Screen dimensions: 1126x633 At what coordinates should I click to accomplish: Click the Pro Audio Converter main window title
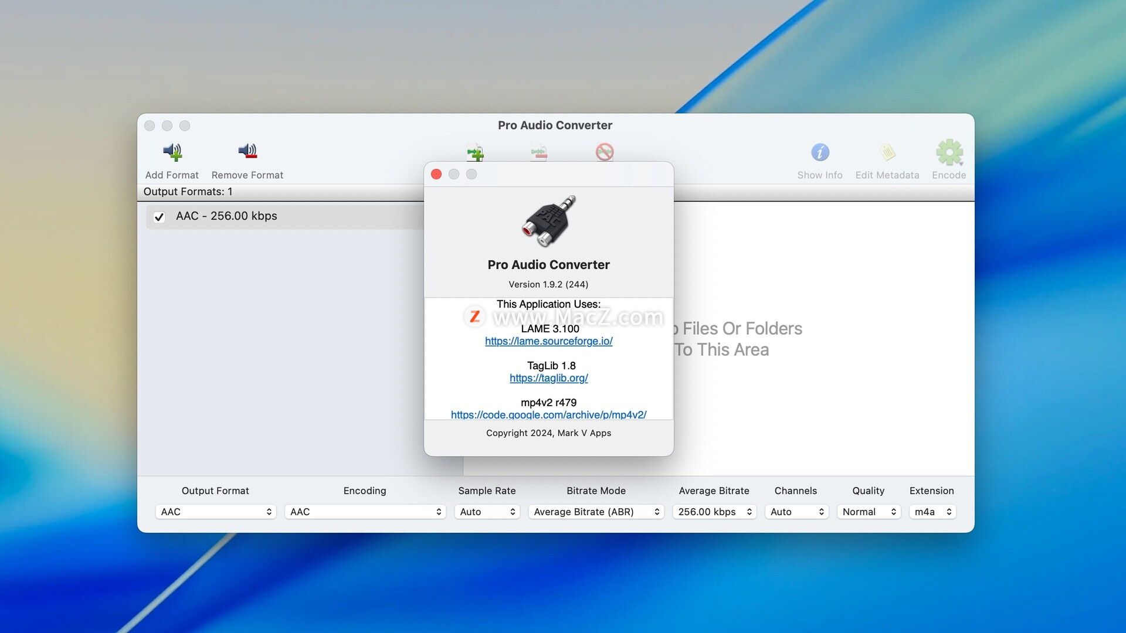pyautogui.click(x=555, y=125)
